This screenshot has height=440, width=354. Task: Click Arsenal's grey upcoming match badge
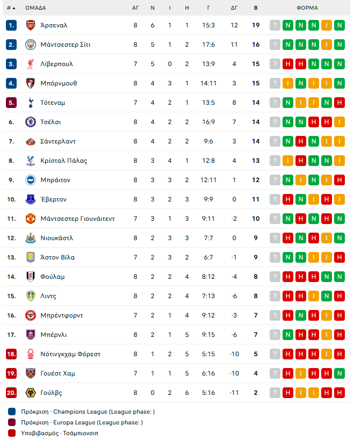point(275,25)
